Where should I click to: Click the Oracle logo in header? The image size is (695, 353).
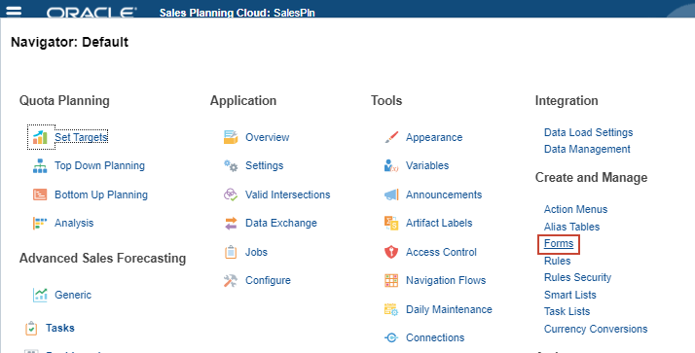91,13
